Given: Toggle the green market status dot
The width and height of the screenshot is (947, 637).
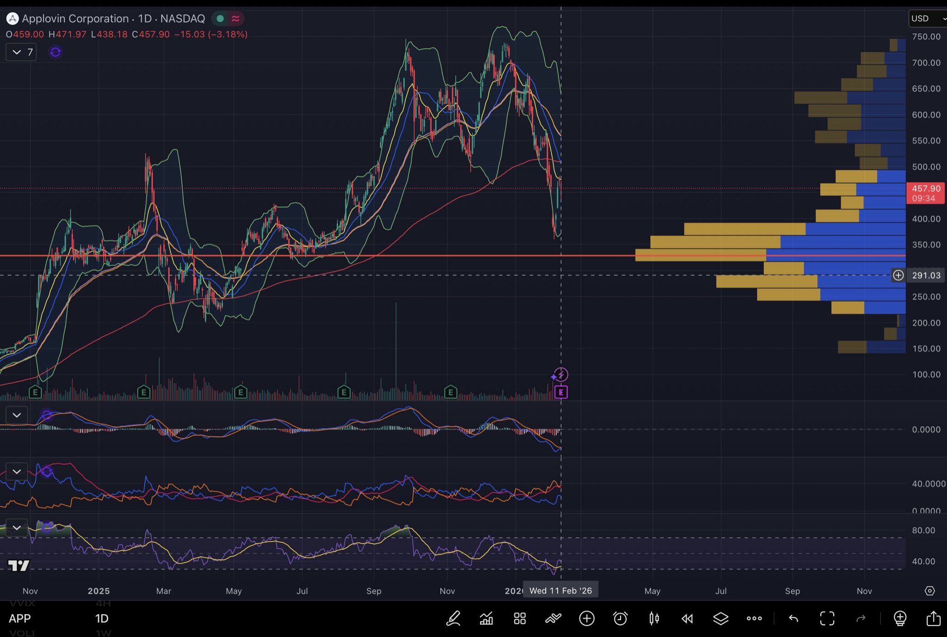Looking at the screenshot, I should (221, 18).
